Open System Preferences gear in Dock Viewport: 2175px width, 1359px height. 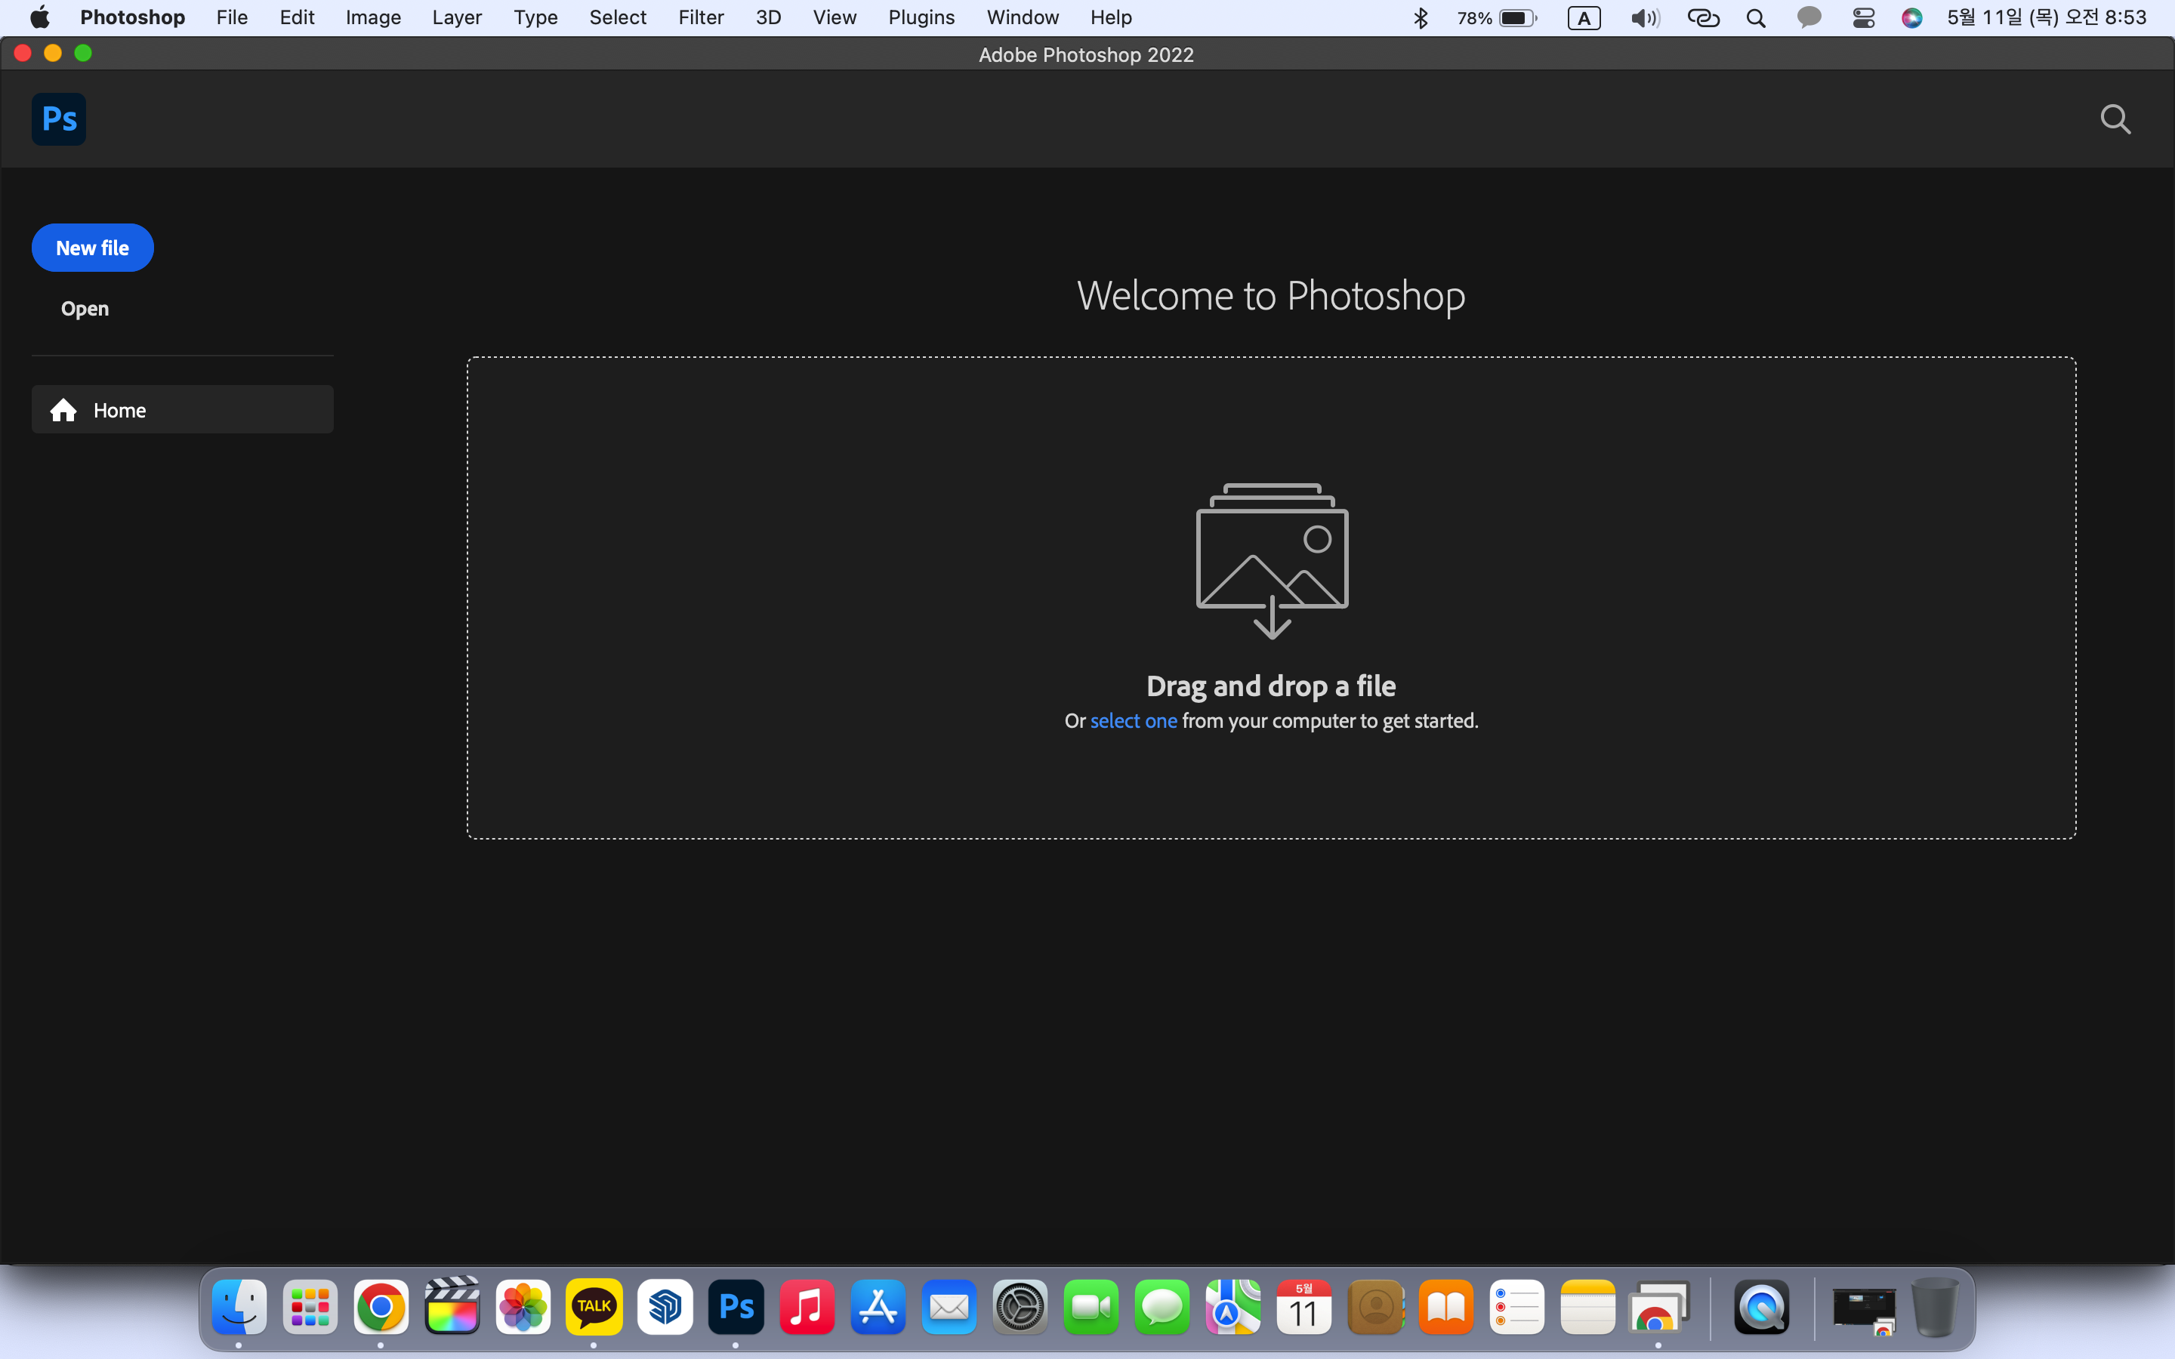pyautogui.click(x=1020, y=1306)
